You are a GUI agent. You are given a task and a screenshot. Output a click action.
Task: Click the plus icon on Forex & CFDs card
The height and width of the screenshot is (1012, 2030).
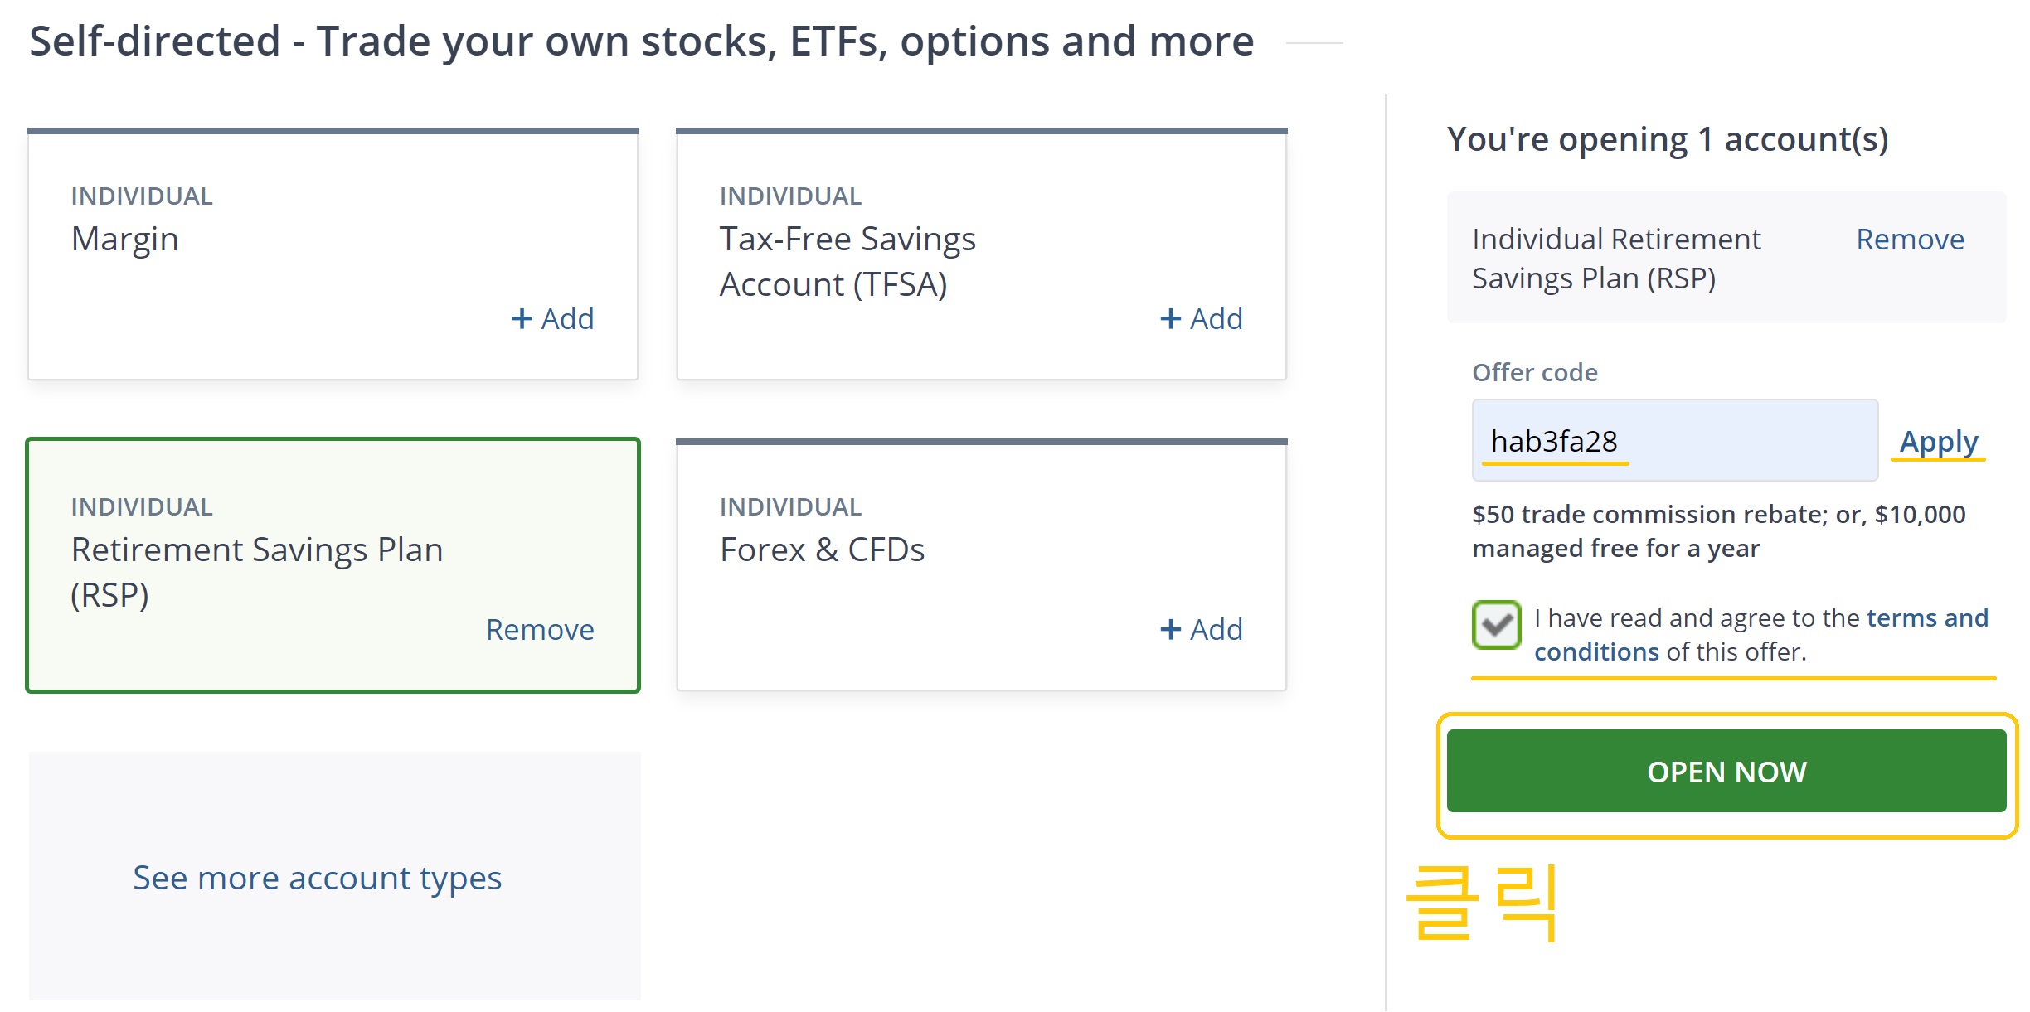click(1170, 629)
